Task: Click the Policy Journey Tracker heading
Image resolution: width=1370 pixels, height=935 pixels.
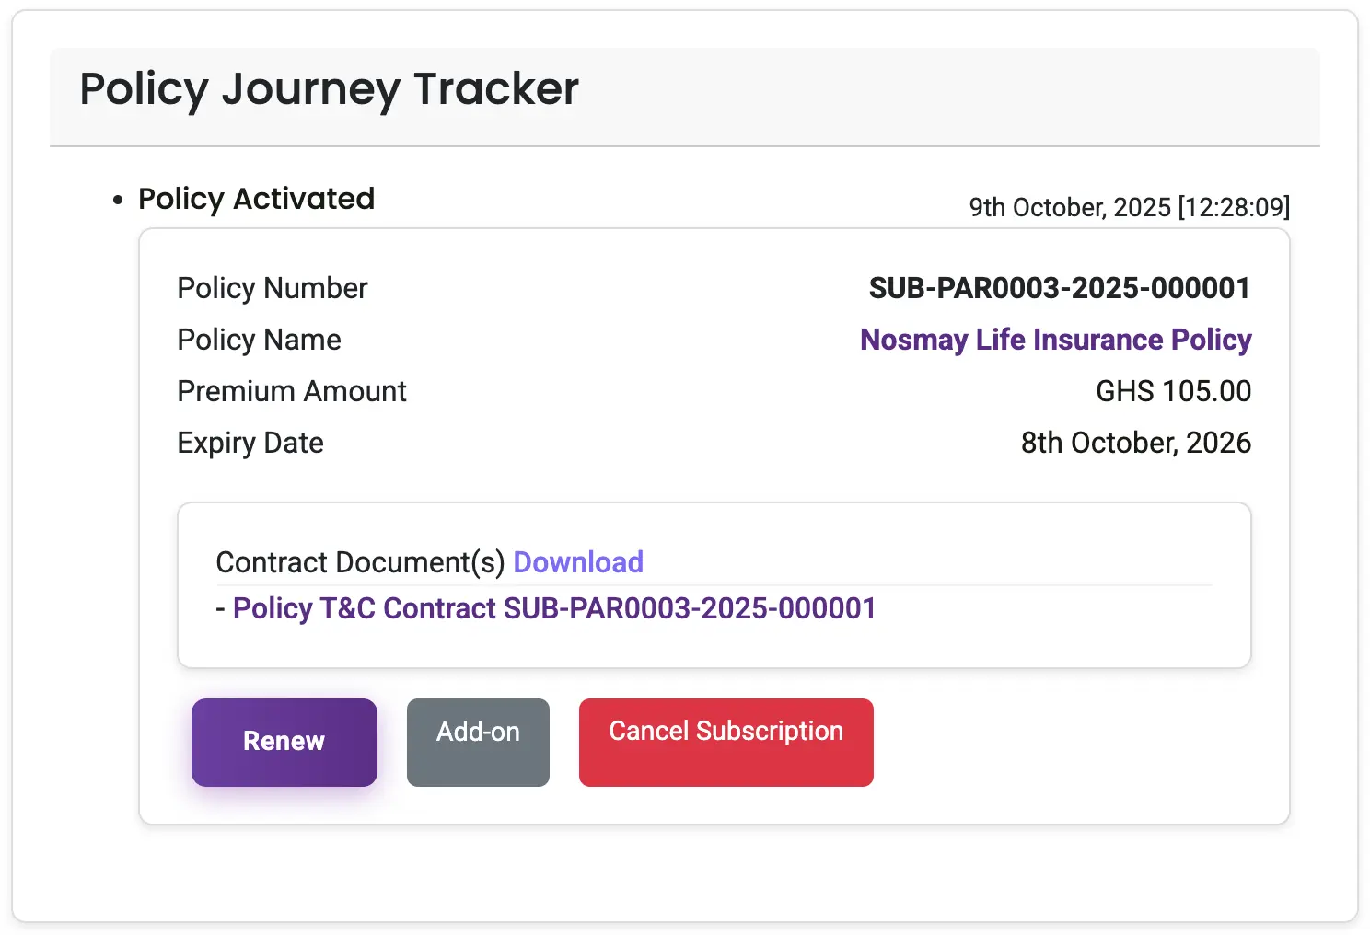Action: point(329,89)
